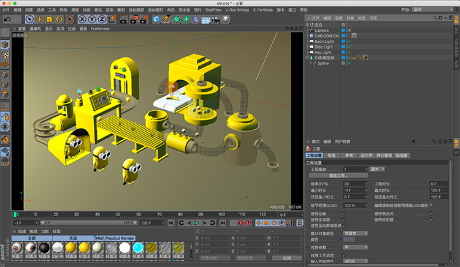Toggle the 使用动画 checkbox
Screen dimensions: 460x267
pyautogui.click(x=345, y=214)
